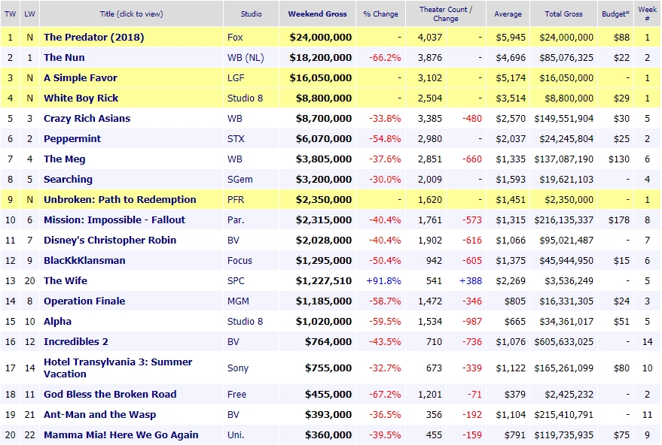
Task: Click Incredibles 2 title link
Action: (76, 341)
